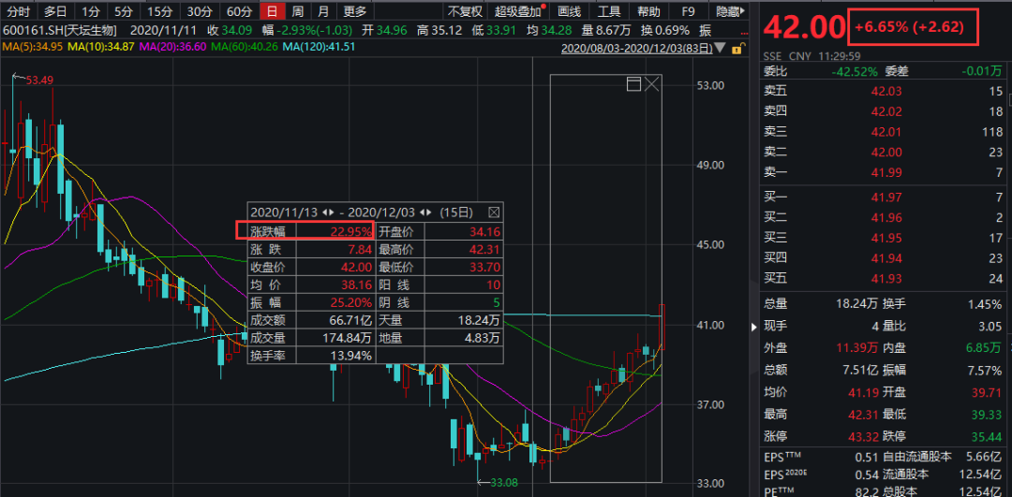Open the 画线 drawing tools
Viewport: 1012px width, 497px height.
[x=569, y=11]
